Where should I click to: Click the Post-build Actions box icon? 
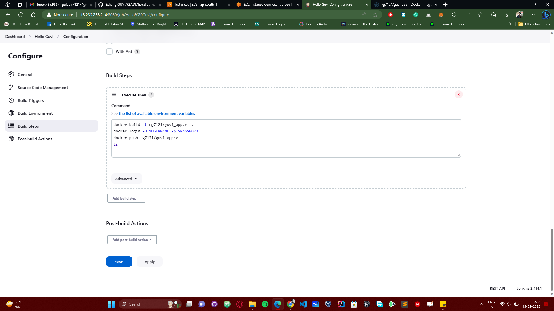tap(11, 139)
